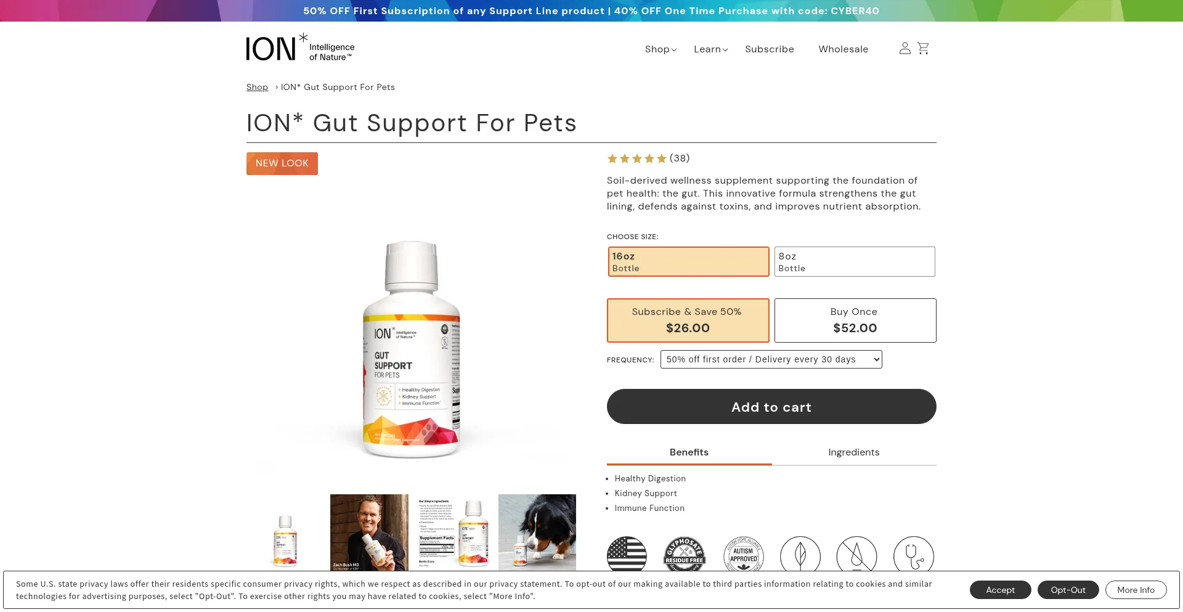Click the Glyphosate Residue Free badge

(684, 554)
